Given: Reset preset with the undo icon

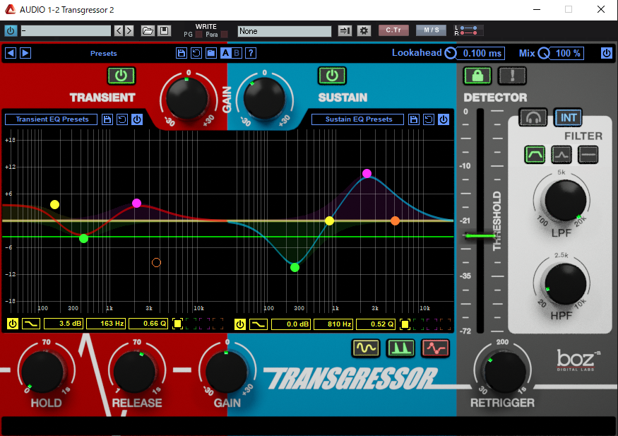Looking at the screenshot, I should 196,53.
